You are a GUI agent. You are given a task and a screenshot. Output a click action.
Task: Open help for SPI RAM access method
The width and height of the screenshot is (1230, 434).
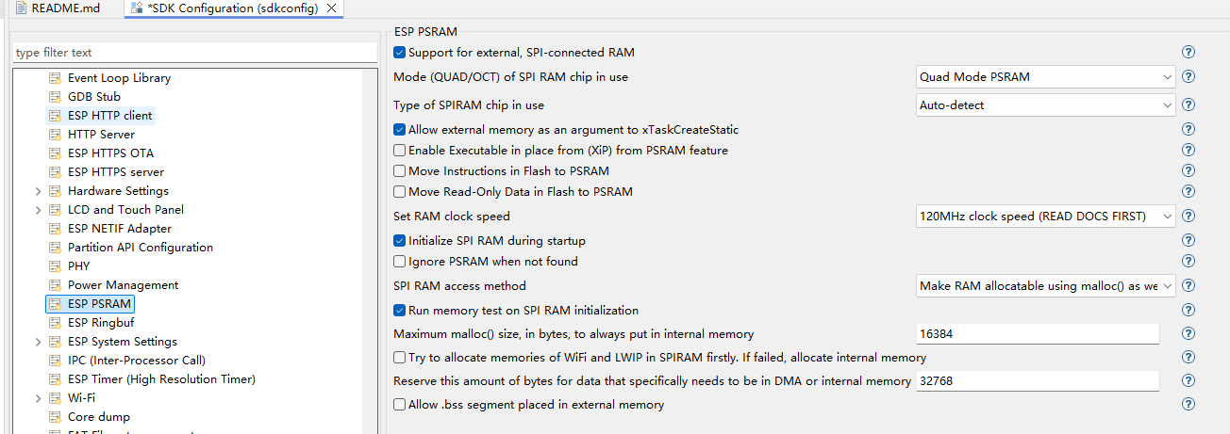(1188, 286)
